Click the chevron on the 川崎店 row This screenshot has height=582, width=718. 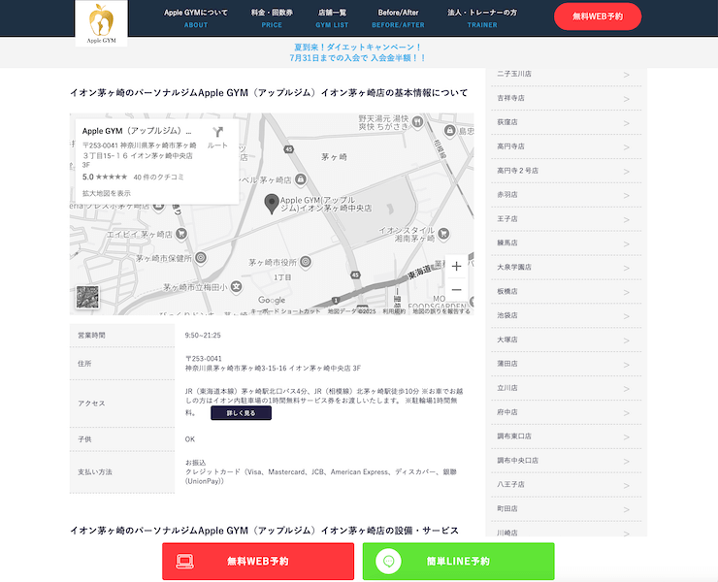tap(627, 533)
